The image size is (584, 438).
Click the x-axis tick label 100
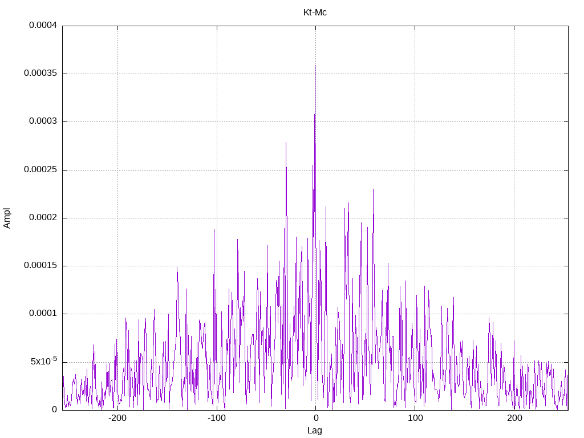pos(415,418)
